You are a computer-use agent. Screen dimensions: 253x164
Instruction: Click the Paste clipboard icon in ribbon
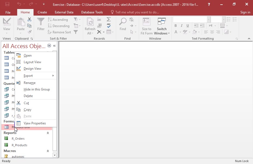click(x=21, y=22)
